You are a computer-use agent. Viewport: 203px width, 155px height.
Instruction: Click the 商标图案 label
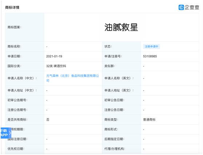[x=15, y=27]
